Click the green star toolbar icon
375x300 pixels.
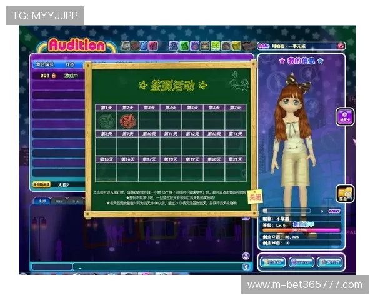pyautogui.click(x=184, y=46)
